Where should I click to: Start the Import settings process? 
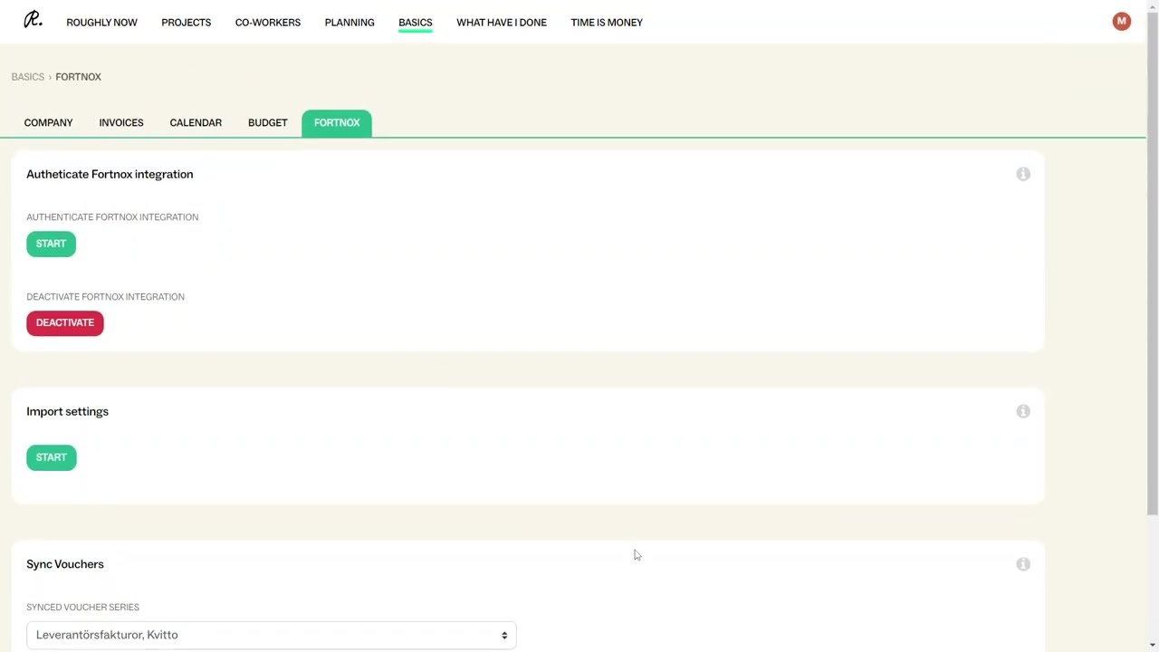tap(51, 457)
